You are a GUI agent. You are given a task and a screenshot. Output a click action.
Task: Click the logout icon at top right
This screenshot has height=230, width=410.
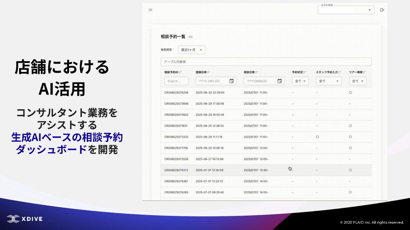click(382, 10)
